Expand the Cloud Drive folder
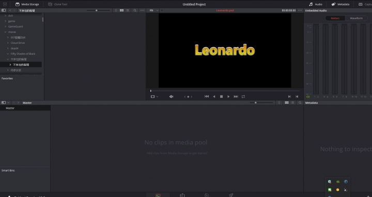This screenshot has width=372, height=197. point(8,43)
